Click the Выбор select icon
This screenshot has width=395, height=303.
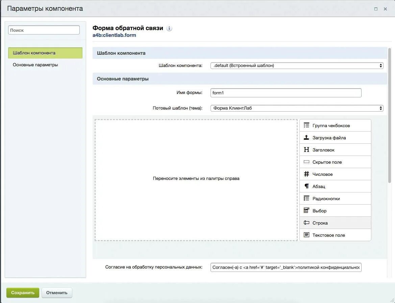[306, 210]
